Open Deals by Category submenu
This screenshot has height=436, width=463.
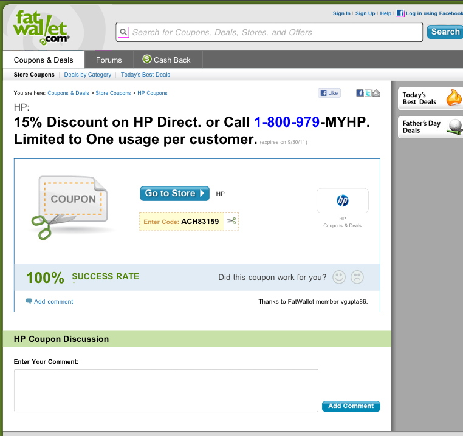tap(87, 75)
